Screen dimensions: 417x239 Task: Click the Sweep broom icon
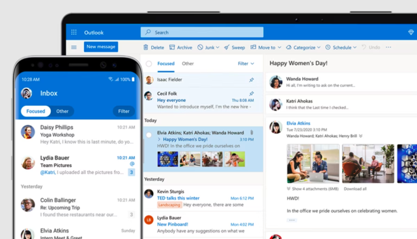click(227, 47)
